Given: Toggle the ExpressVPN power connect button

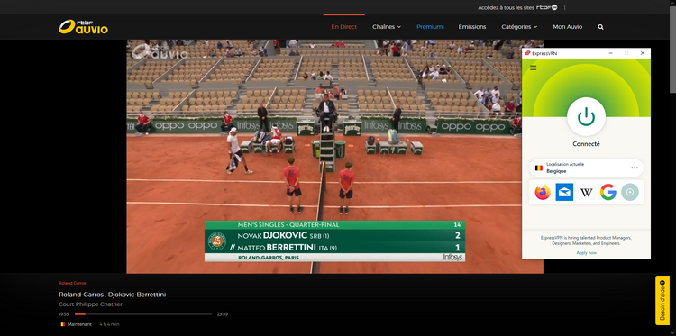Looking at the screenshot, I should [586, 117].
